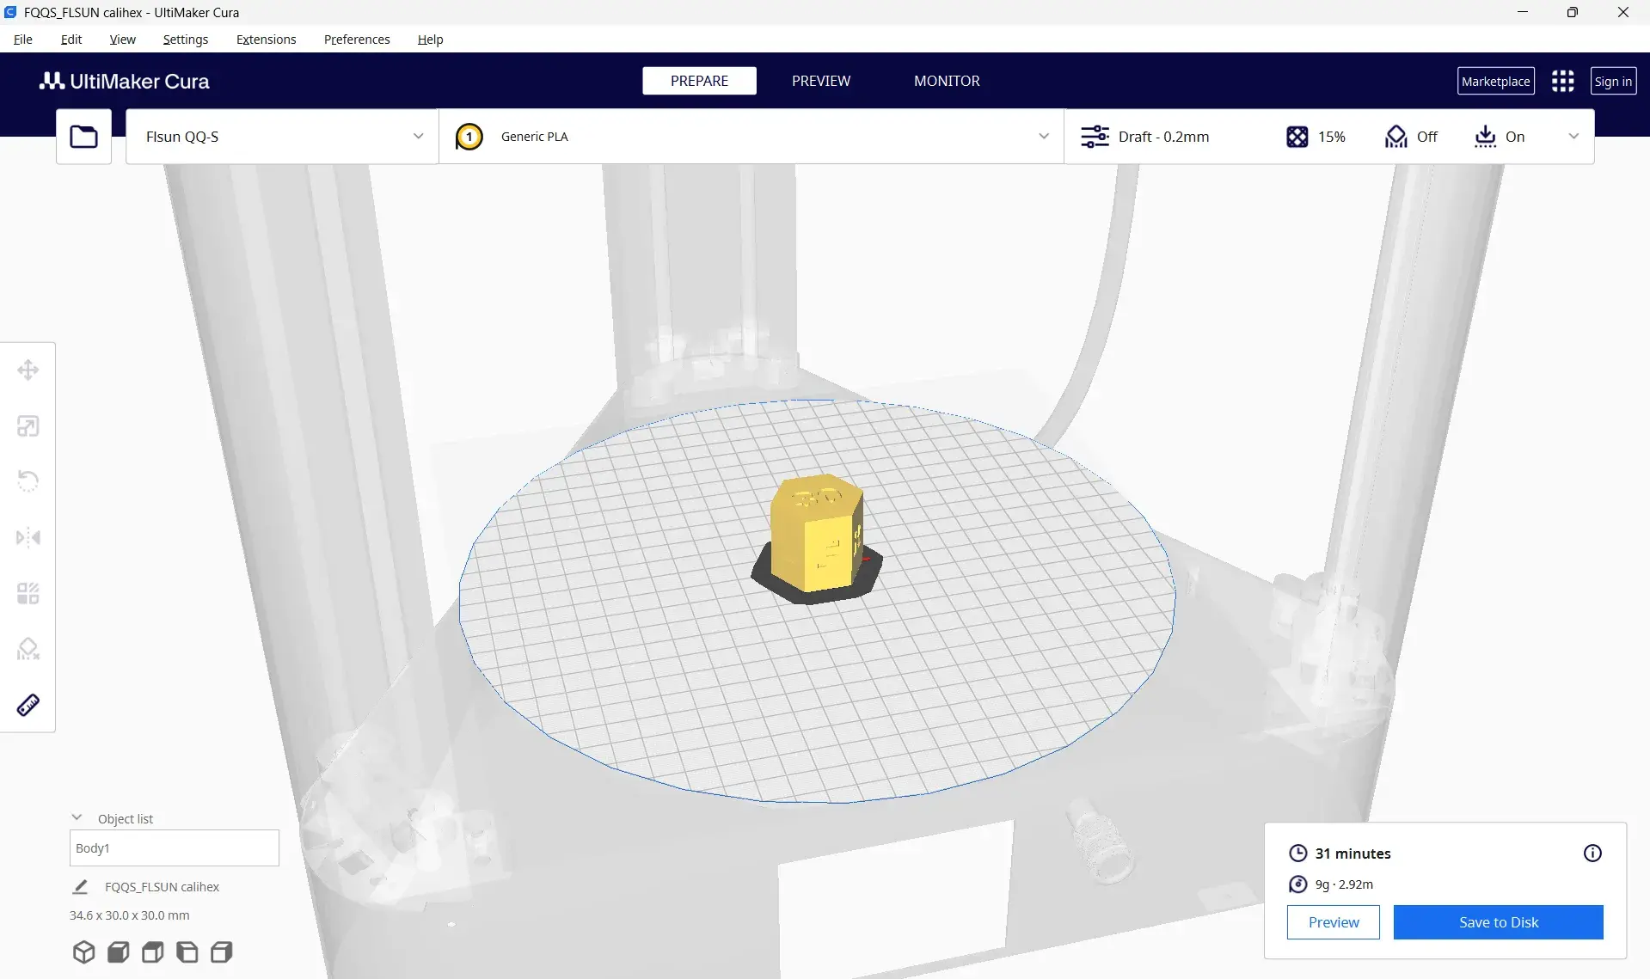
Task: Click the Preview button
Action: click(1334, 922)
